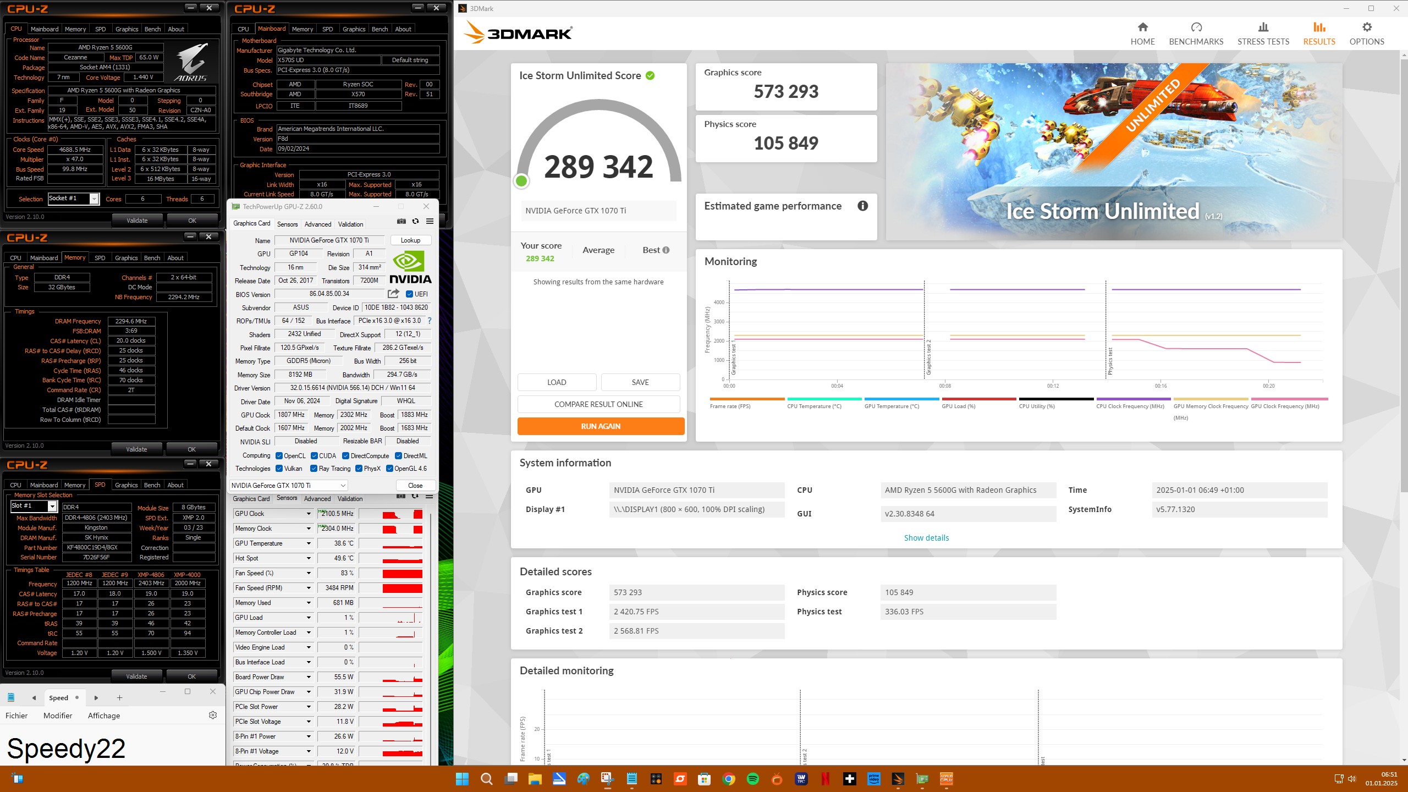Click the Notepad previous tab arrow
Screen dimensions: 1408x792
(x=34, y=698)
